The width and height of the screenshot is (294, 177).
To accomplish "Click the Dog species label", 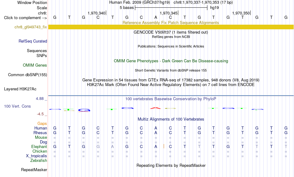I will (43, 142).
